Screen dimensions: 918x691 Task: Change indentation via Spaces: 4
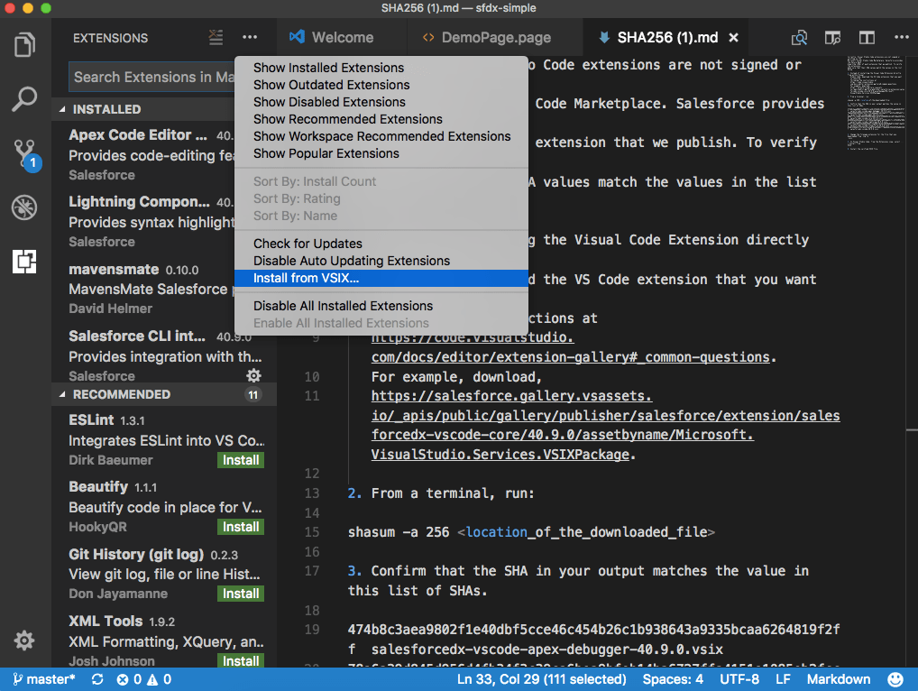673,679
